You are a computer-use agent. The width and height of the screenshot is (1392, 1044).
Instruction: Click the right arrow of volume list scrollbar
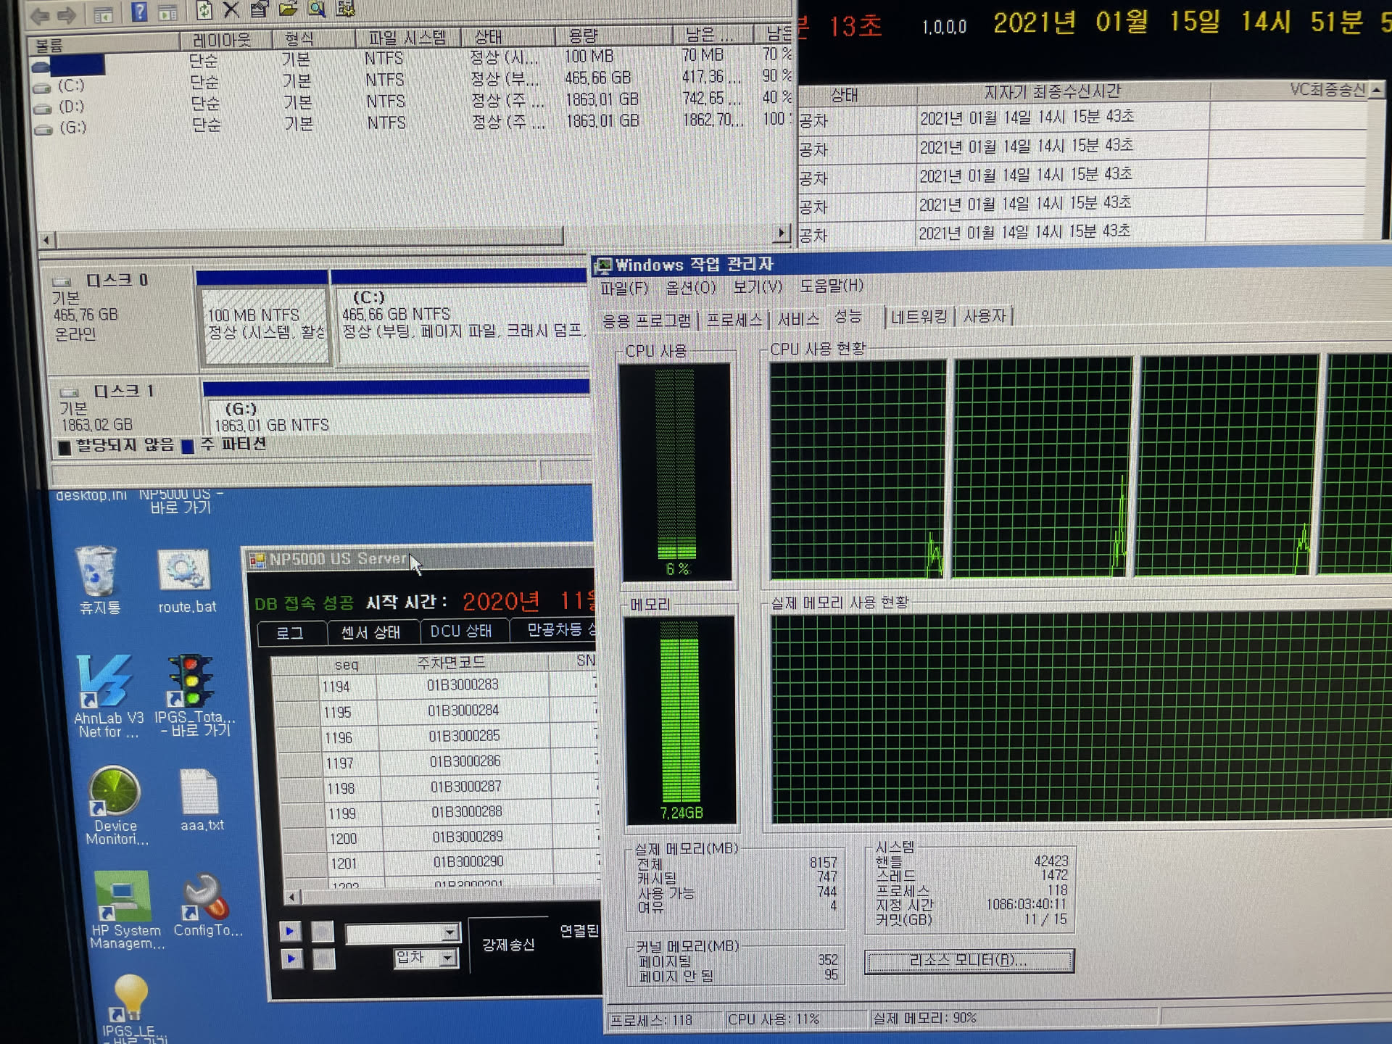[781, 233]
